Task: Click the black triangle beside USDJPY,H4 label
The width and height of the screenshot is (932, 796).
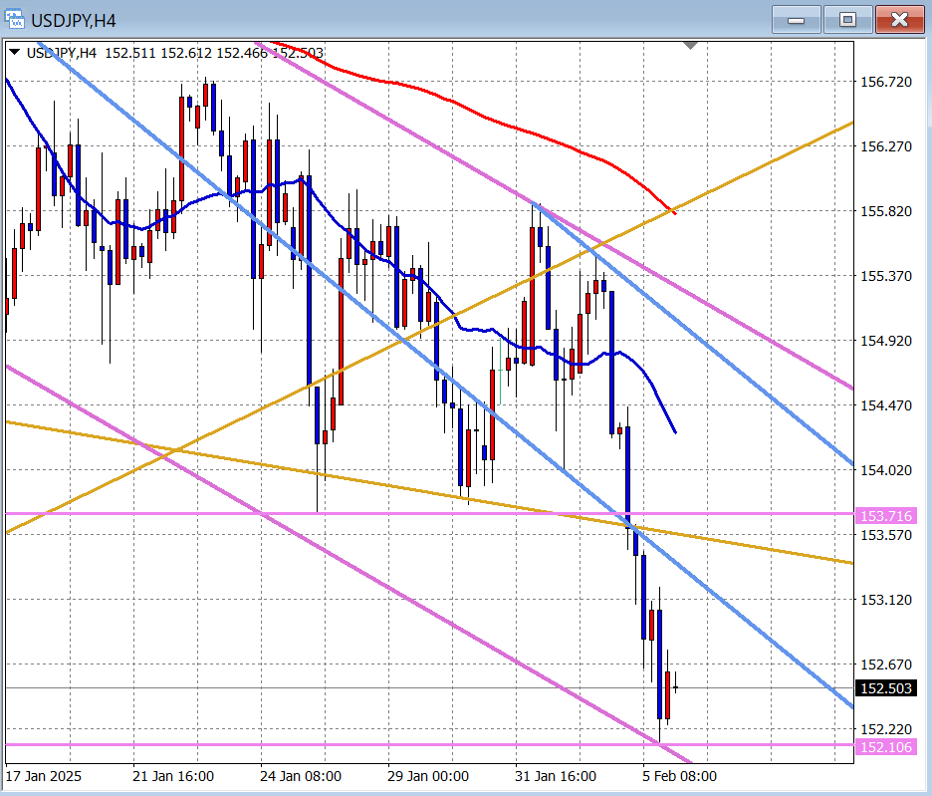Action: tap(15, 53)
